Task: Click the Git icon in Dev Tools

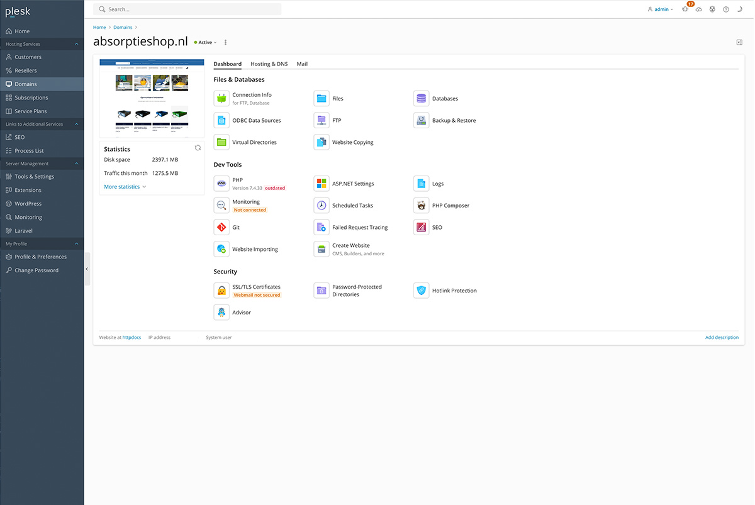Action: [221, 228]
